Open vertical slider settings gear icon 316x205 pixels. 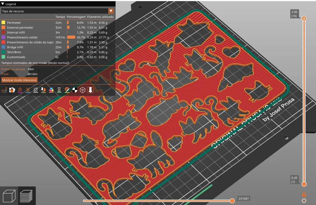click(x=304, y=201)
